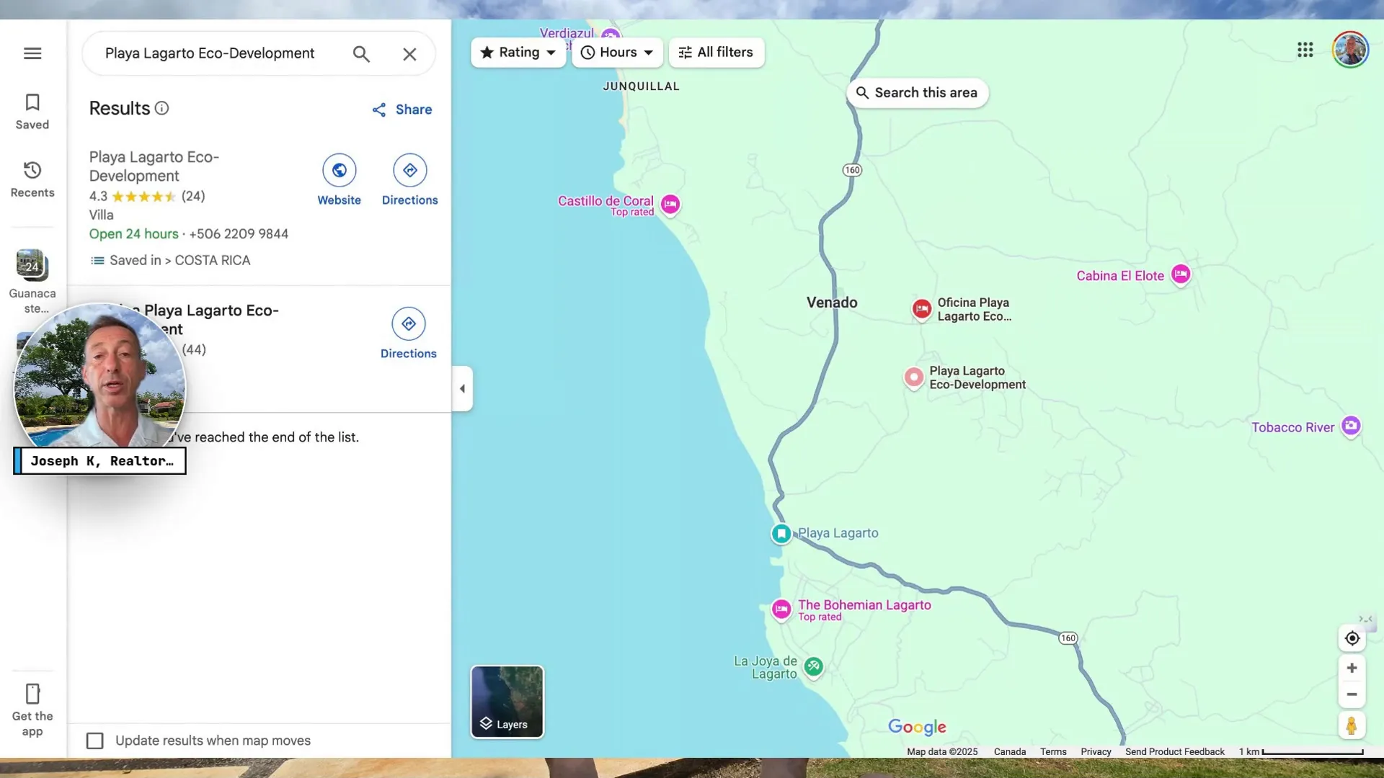Click the search magnifier icon in search box
The image size is (1384, 778).
[x=361, y=54]
